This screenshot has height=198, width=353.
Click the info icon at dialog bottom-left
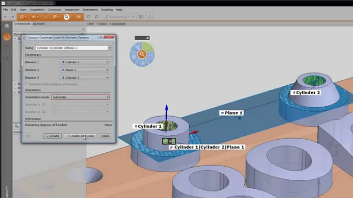coord(28,136)
